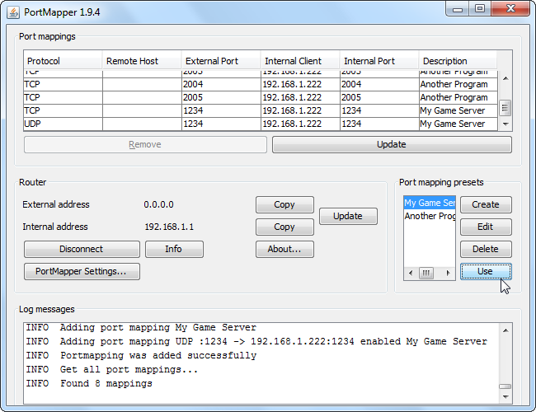Copy the external address
This screenshot has width=536, height=412.
(x=284, y=204)
